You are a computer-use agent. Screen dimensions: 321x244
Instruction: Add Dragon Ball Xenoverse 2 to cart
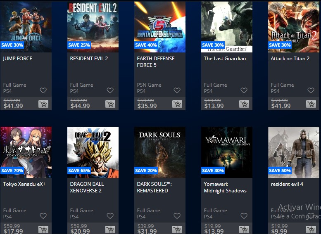coord(110,230)
